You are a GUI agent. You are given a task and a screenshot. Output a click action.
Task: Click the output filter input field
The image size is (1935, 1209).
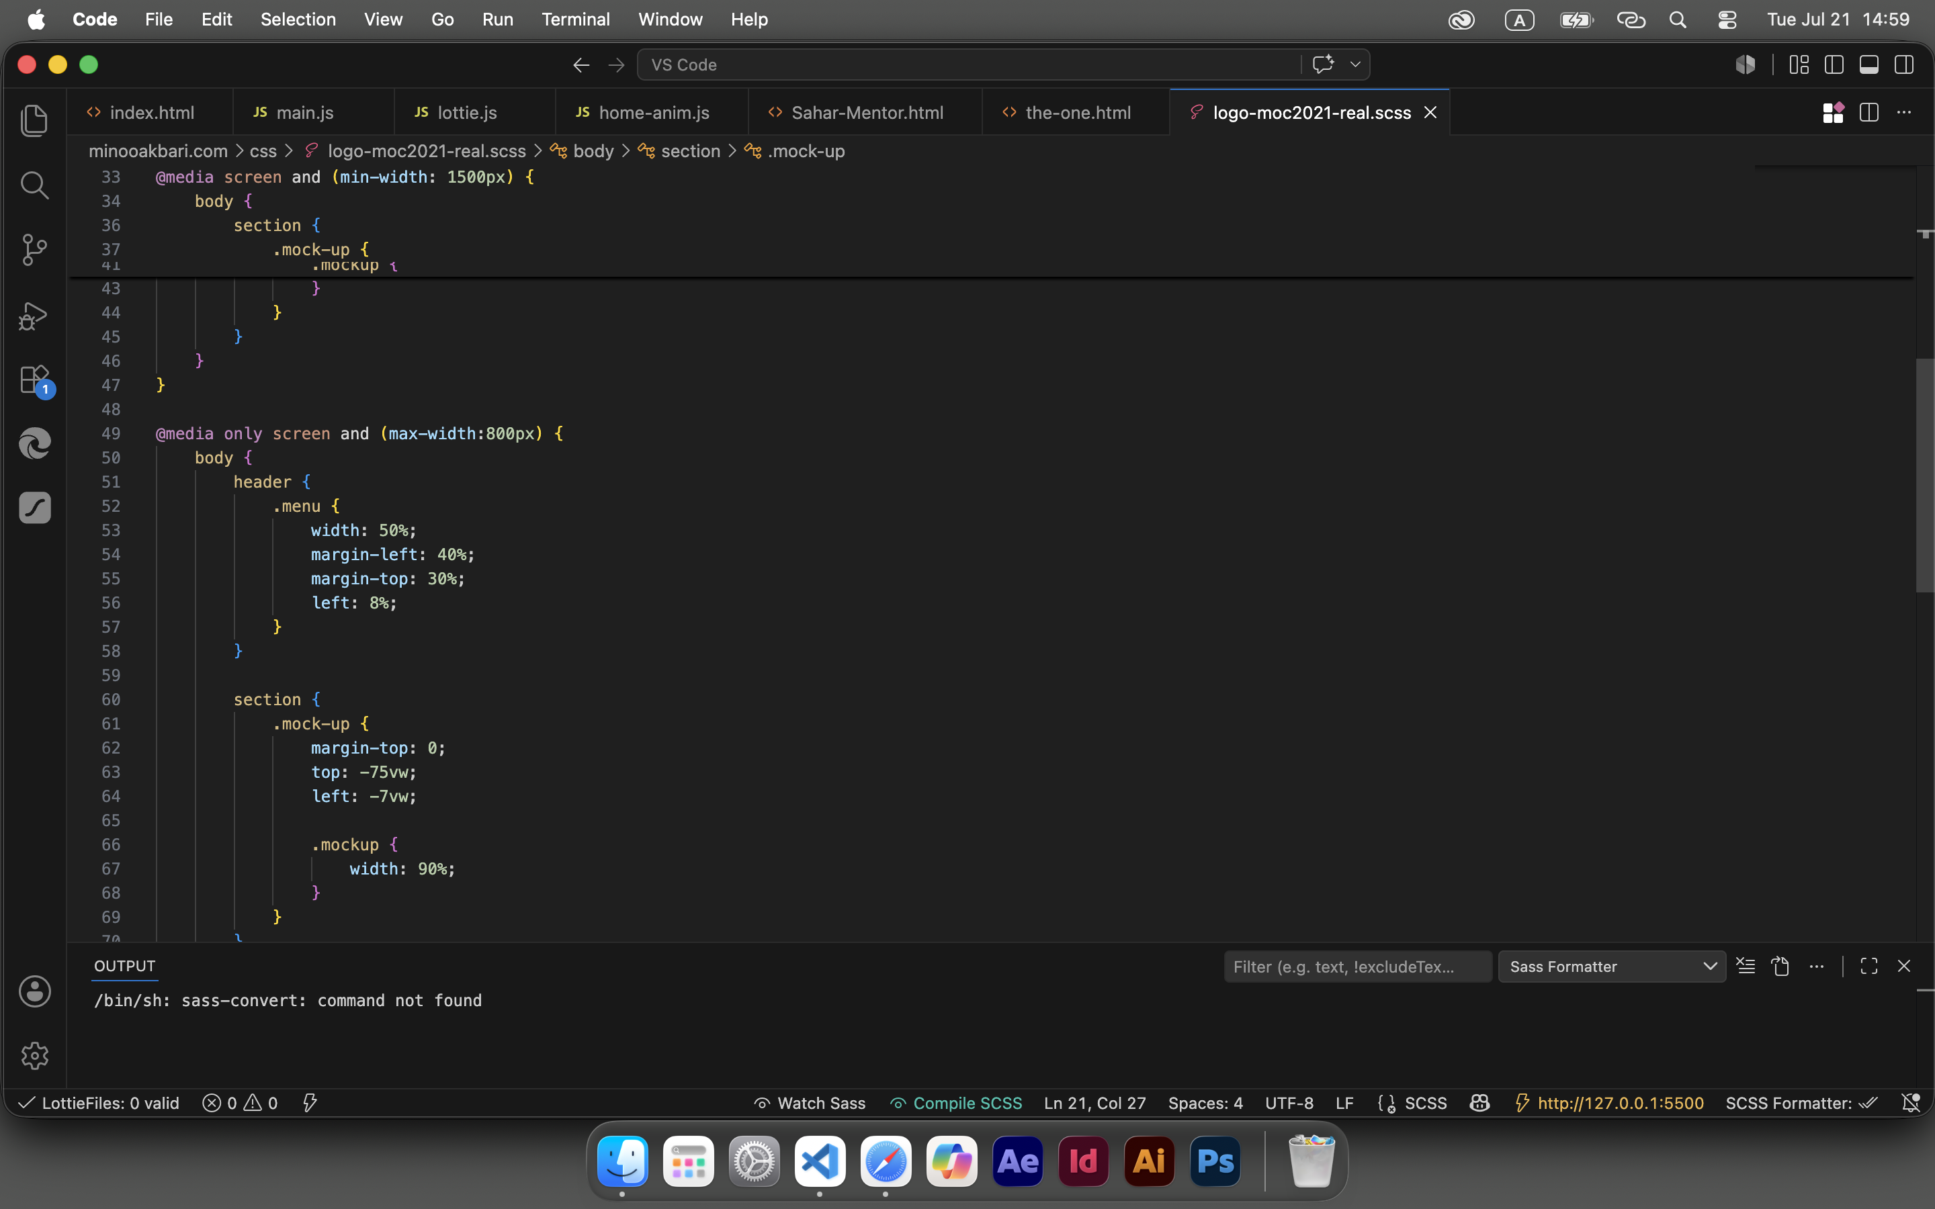click(1357, 967)
